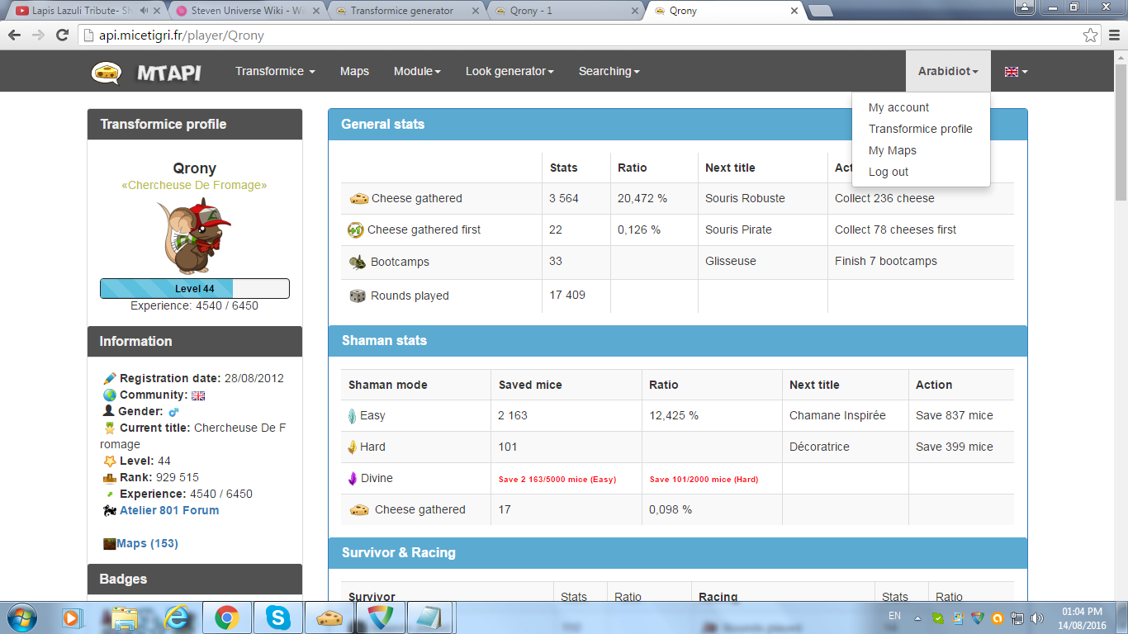Open Skype from the taskbar
Viewport: 1128px width, 634px height.
(x=278, y=617)
